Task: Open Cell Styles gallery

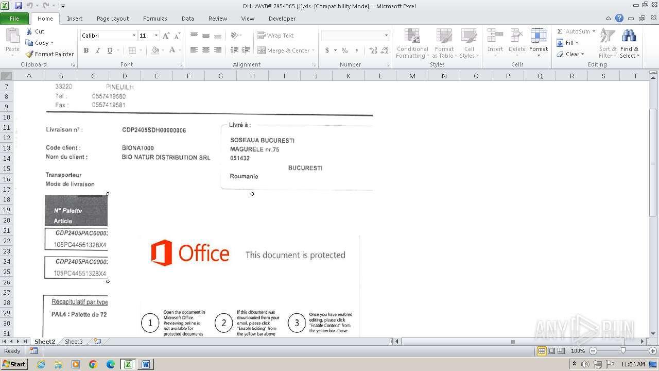Action: coord(469,43)
